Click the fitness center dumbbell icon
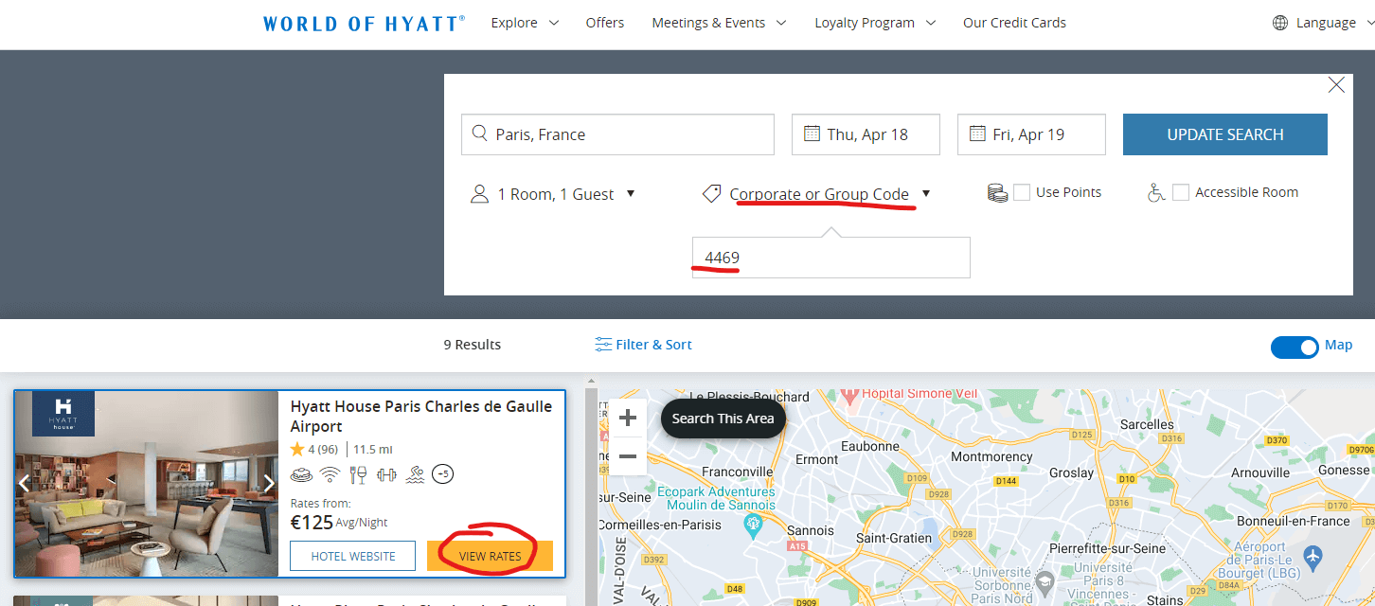This screenshot has width=1375, height=606. tap(386, 474)
